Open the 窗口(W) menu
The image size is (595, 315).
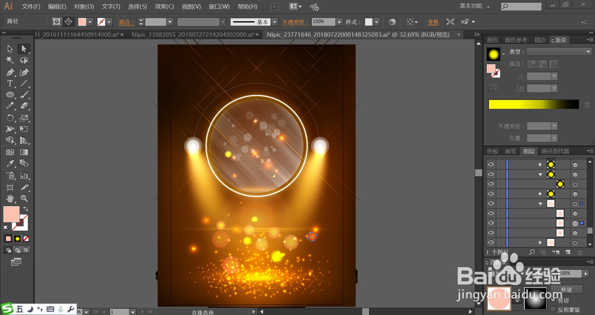pos(219,7)
